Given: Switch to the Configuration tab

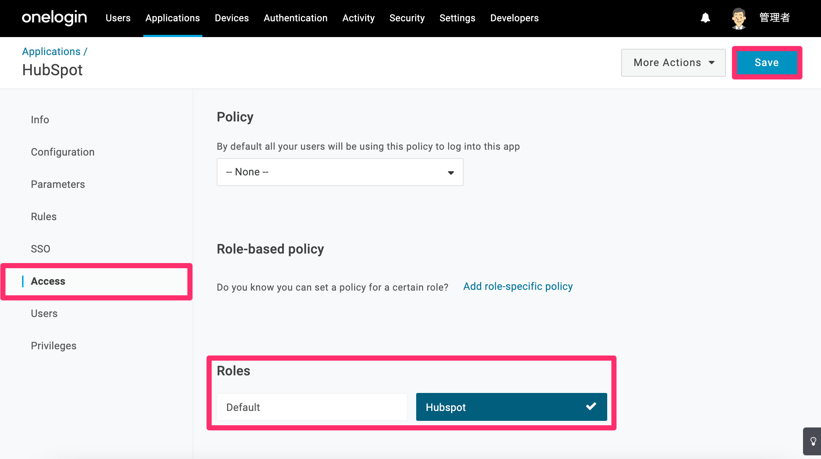Looking at the screenshot, I should (x=63, y=152).
